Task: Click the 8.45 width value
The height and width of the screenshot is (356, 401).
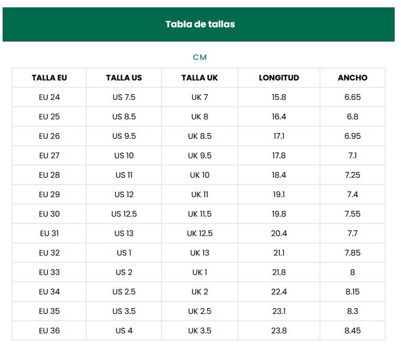Action: (353, 331)
